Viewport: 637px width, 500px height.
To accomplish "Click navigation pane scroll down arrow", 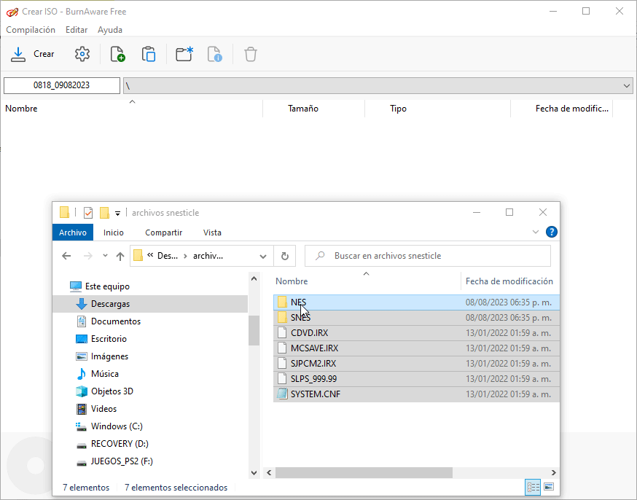I will point(254,472).
